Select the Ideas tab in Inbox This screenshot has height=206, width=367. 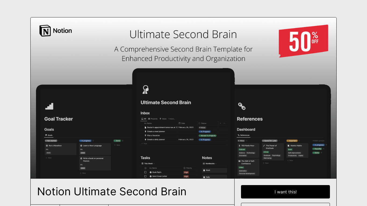pyautogui.click(x=163, y=119)
